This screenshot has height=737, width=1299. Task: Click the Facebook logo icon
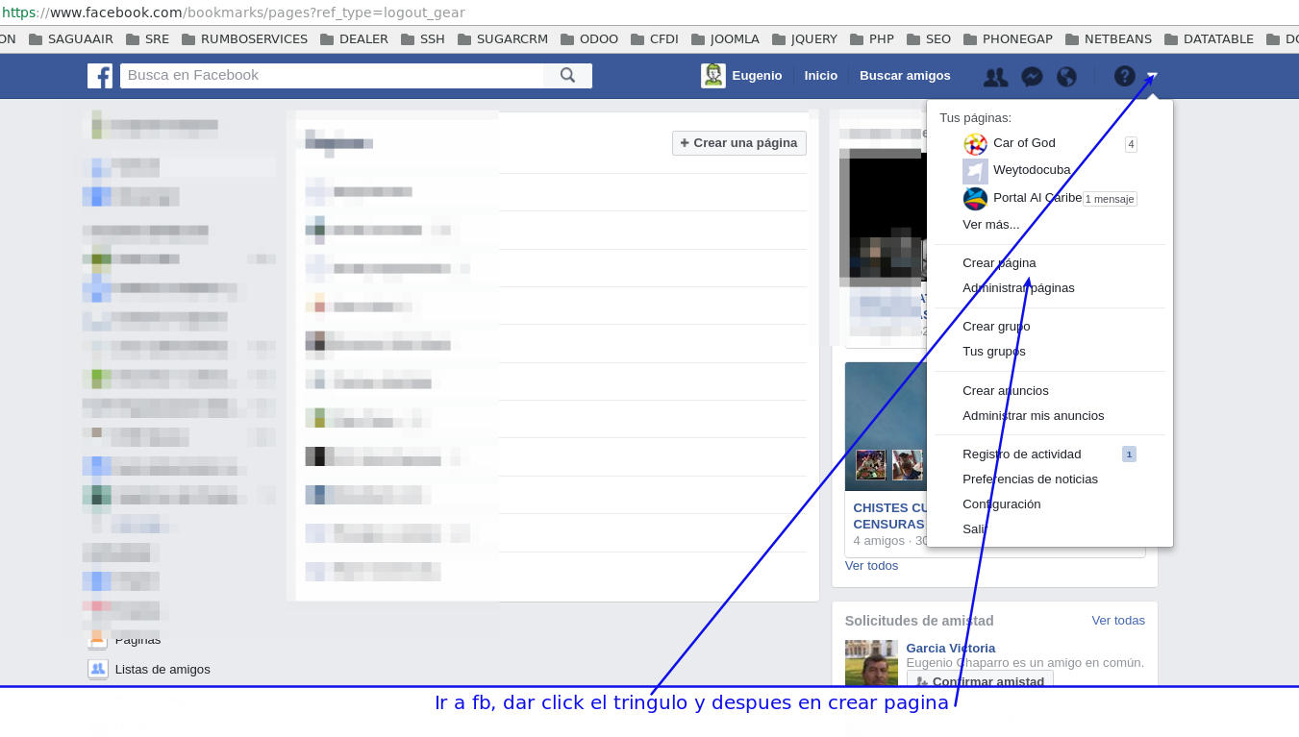click(x=100, y=76)
